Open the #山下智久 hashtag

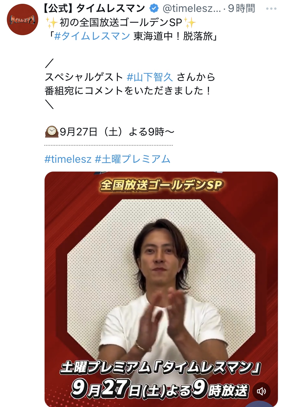[150, 77]
